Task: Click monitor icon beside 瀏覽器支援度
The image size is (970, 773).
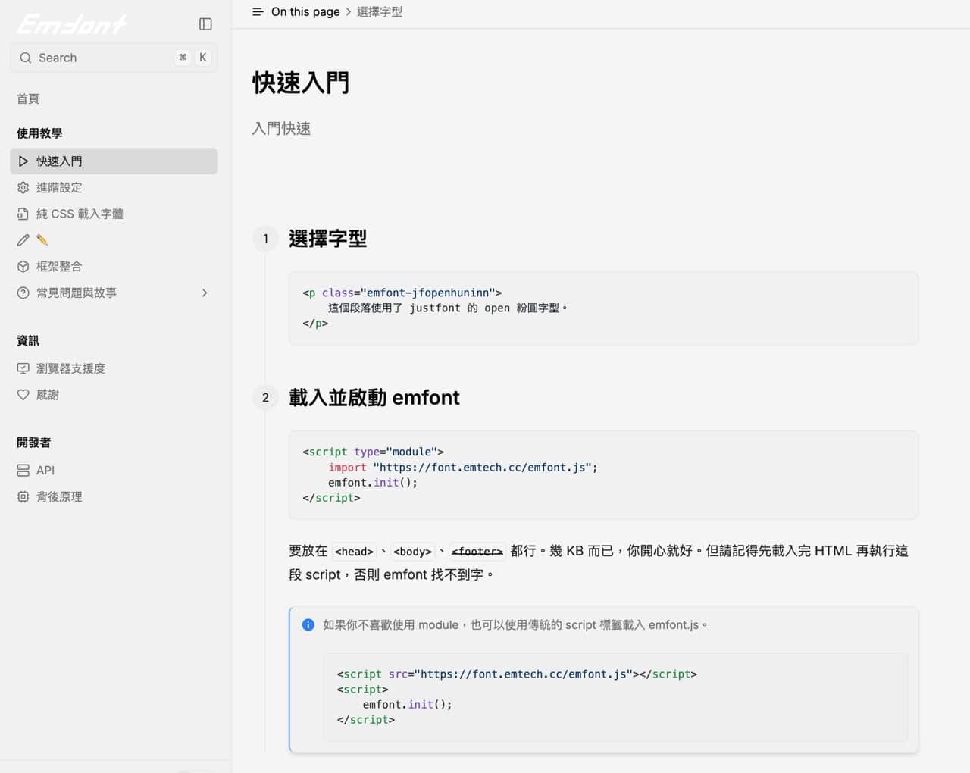Action: pyautogui.click(x=23, y=368)
